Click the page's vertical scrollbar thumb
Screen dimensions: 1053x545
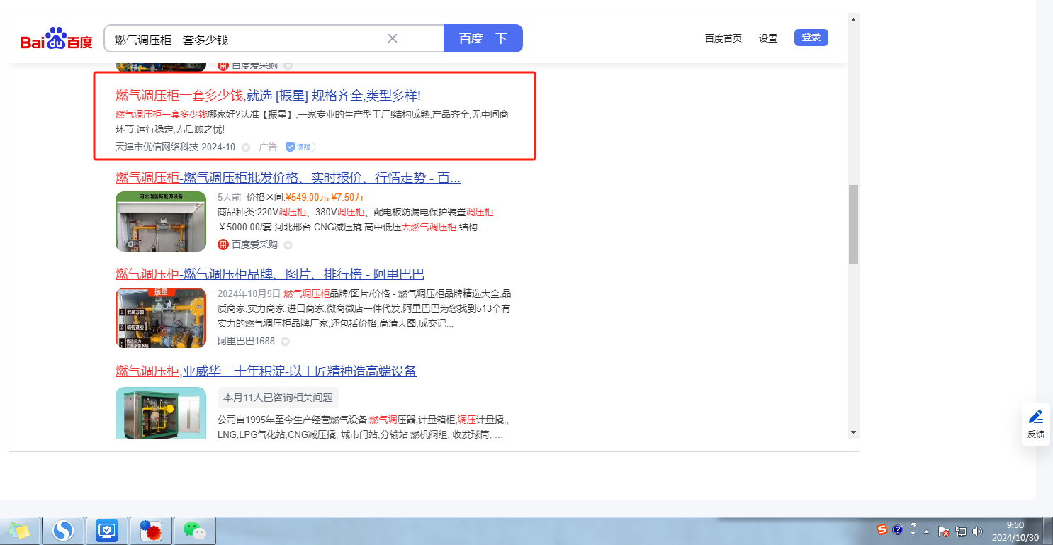pos(853,224)
